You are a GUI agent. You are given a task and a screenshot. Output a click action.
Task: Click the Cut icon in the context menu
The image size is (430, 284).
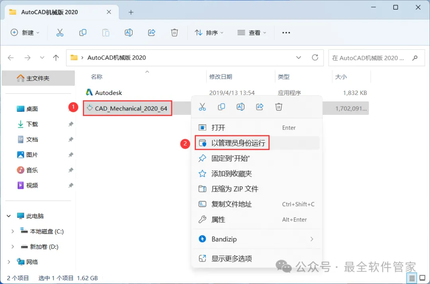pyautogui.click(x=202, y=107)
